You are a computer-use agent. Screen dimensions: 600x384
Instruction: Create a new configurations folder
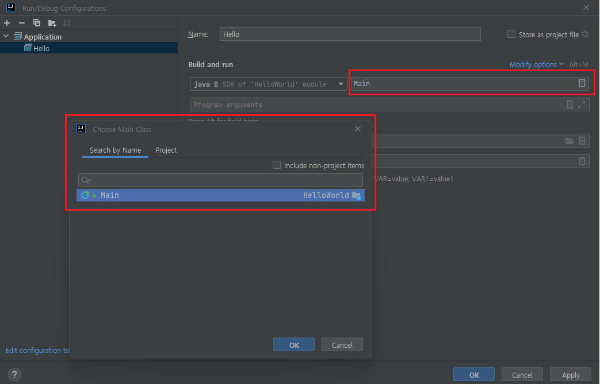tap(52, 22)
